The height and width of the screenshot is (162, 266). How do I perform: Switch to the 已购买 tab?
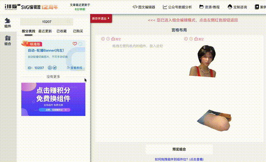(78, 31)
